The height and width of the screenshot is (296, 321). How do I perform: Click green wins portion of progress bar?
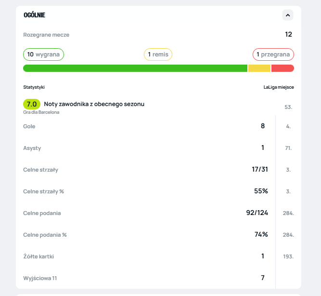(x=135, y=68)
